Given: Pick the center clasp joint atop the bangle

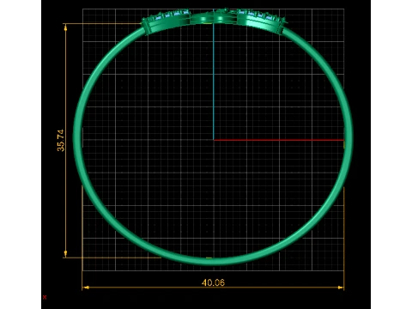Looking at the screenshot, I should [x=214, y=18].
